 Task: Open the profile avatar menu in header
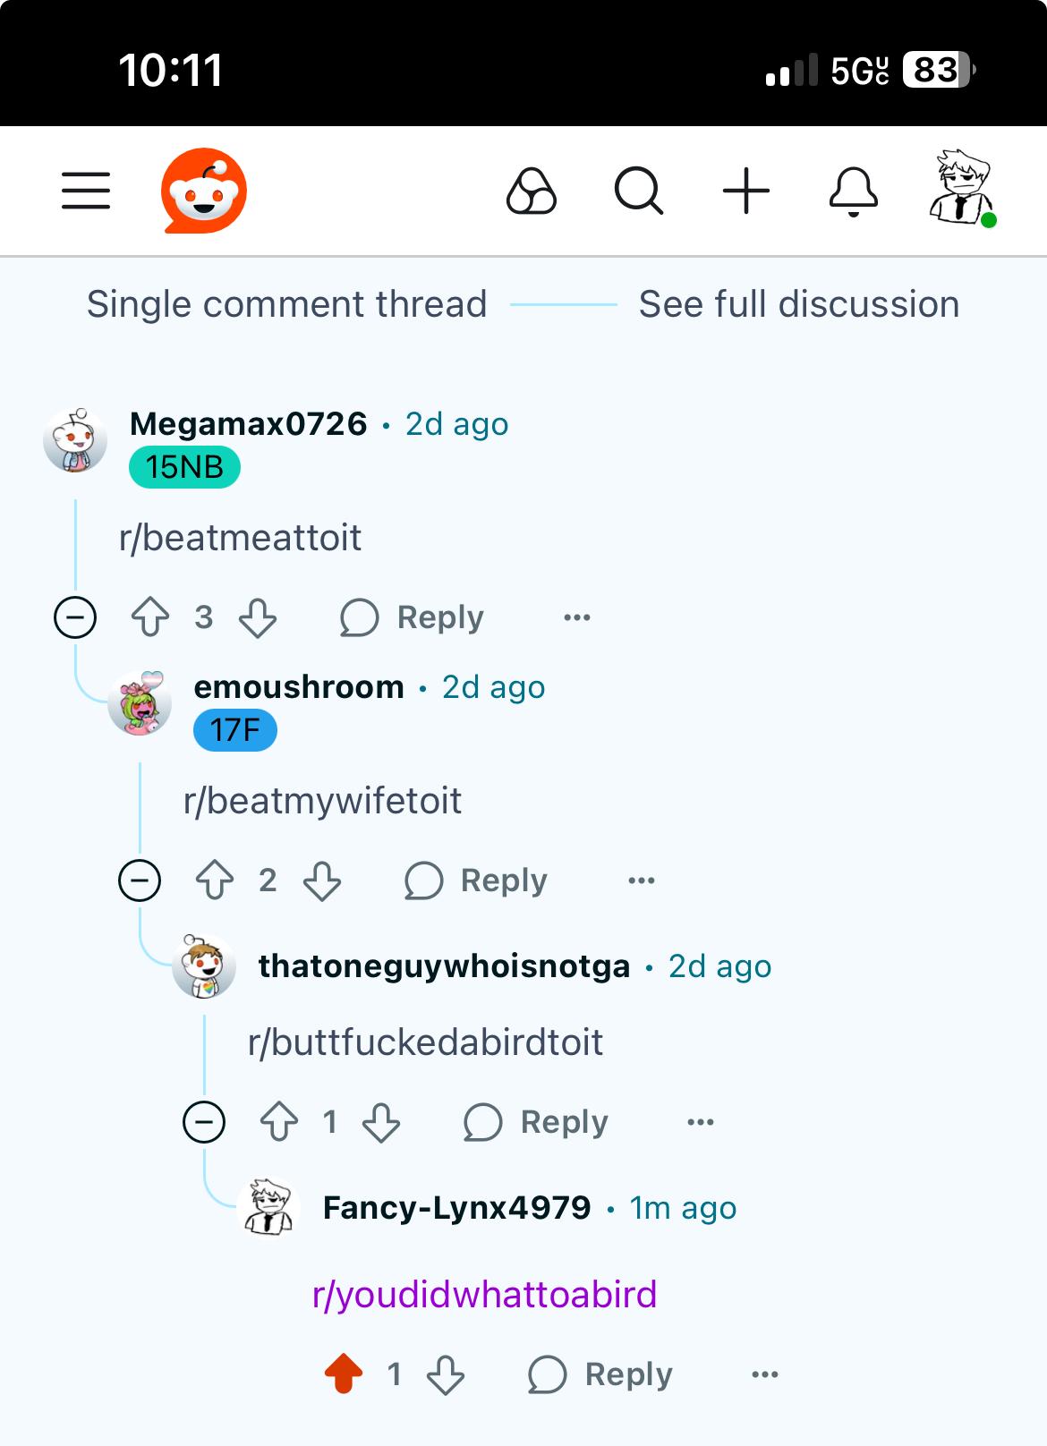962,189
